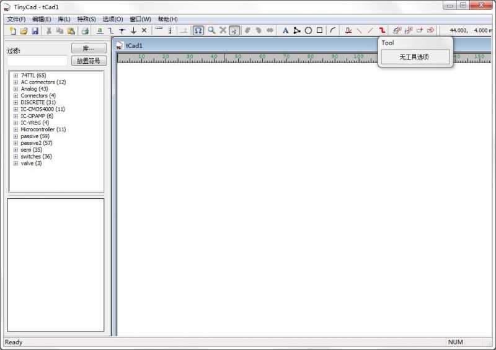Expand the Microcontroller (11) library

15,129
